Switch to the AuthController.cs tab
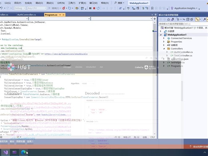 coord(26,15)
